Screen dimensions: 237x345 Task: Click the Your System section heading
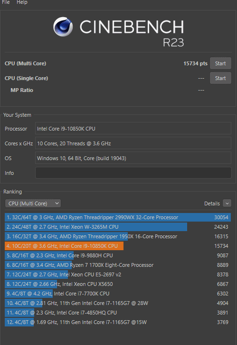tap(17, 115)
